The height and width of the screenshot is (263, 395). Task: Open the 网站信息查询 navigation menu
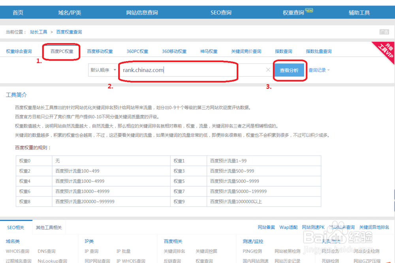[142, 13]
